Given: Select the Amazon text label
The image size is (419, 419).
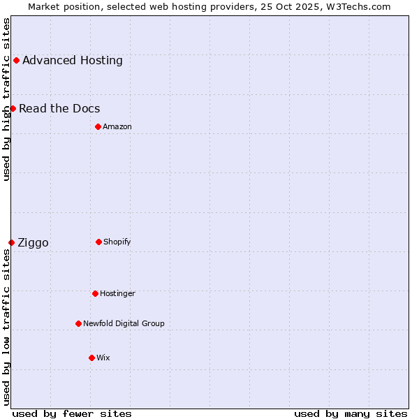Looking at the screenshot, I should point(117,126).
